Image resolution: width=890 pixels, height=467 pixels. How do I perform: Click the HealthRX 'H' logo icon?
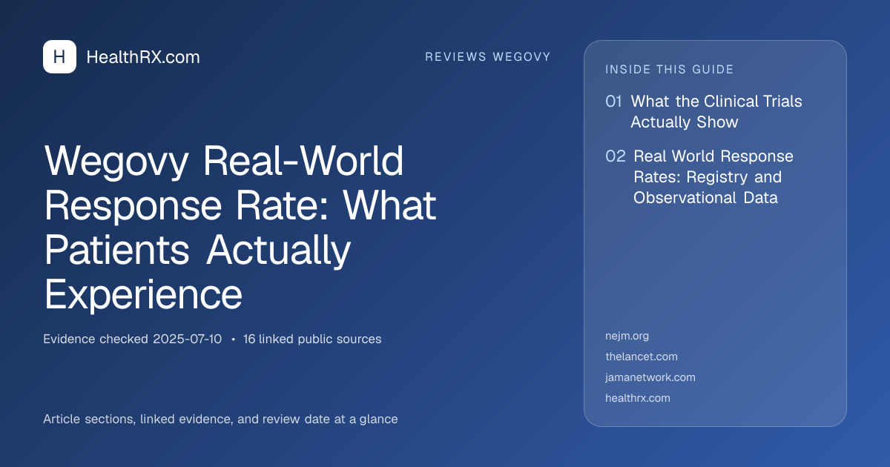(x=59, y=57)
